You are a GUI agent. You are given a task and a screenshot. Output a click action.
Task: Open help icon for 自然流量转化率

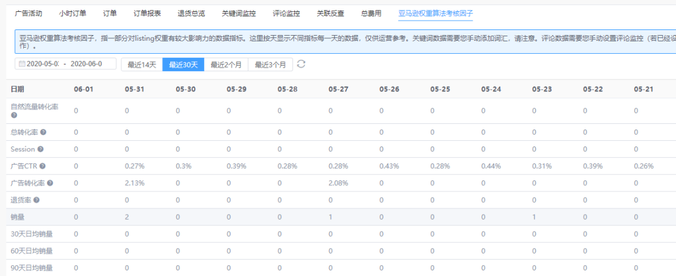14,115
